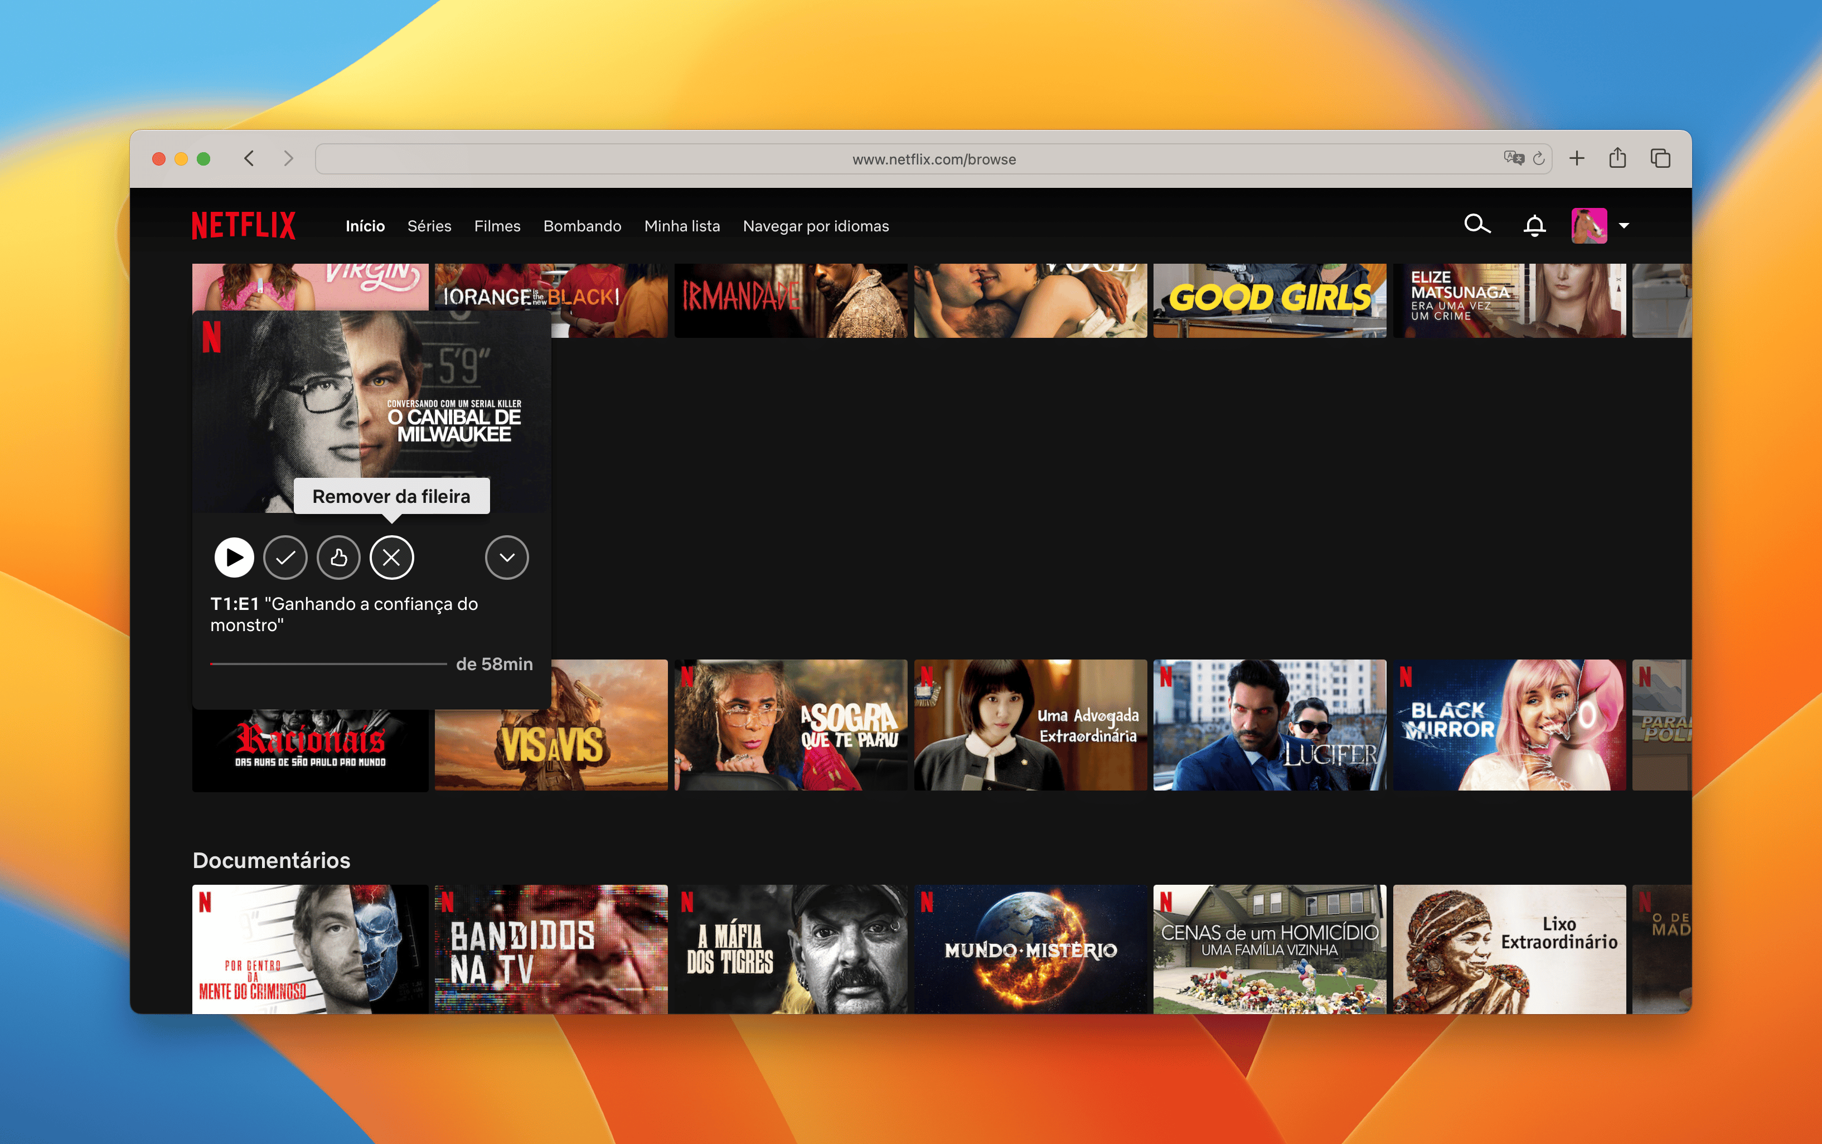This screenshot has width=1822, height=1144.
Task: Open Filmes menu item
Action: pyautogui.click(x=497, y=225)
